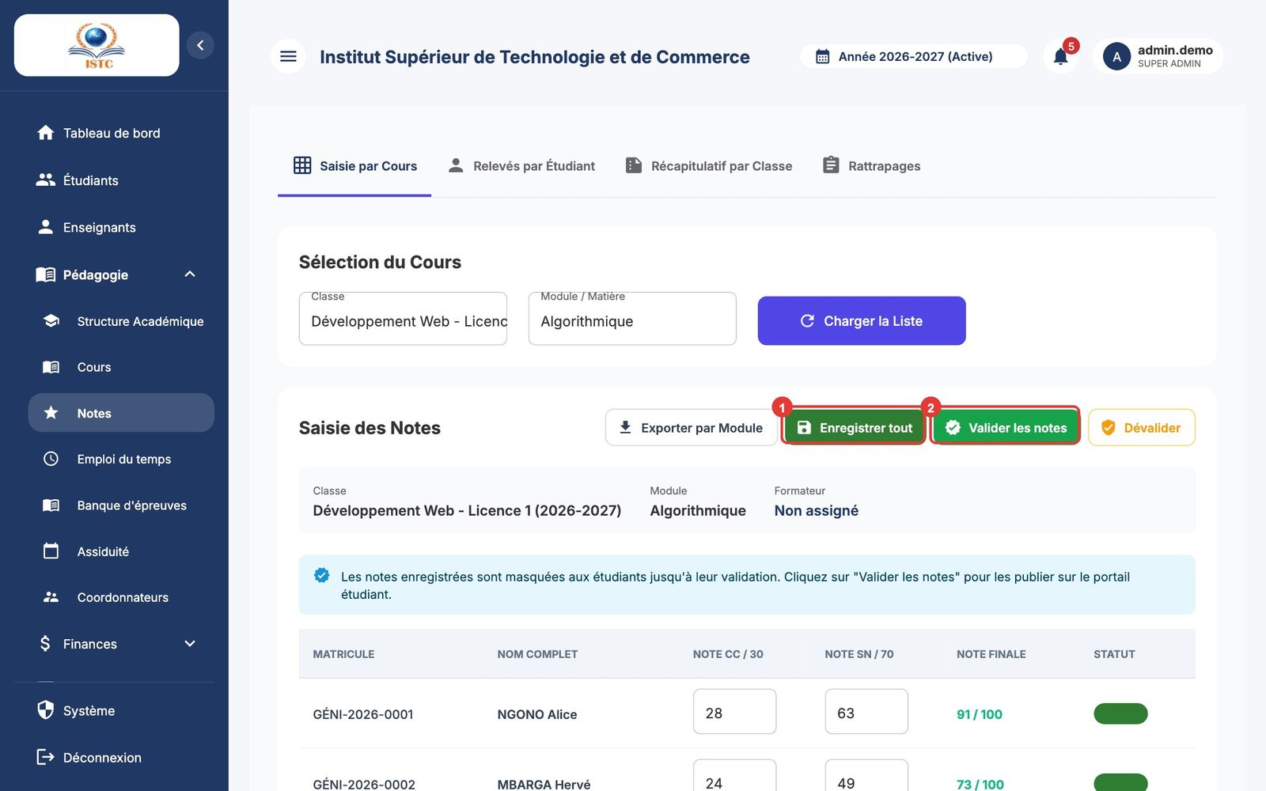Edit NGONO Alice's Note SN field
Screen dimensions: 1266x791
tap(866, 712)
